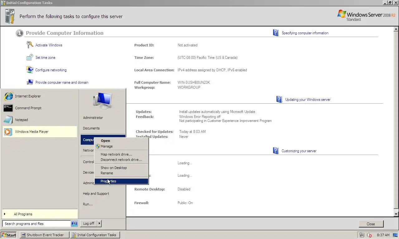
Task: Choose Manage from the context menu
Action: pyautogui.click(x=122, y=146)
